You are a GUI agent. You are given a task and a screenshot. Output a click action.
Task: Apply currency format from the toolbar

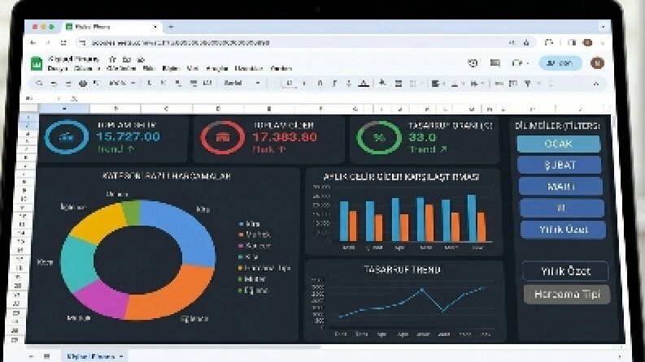pyautogui.click(x=150, y=84)
